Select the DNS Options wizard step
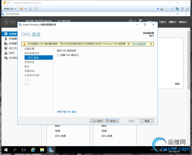The height and width of the screenshot is (155, 192). click(38, 58)
